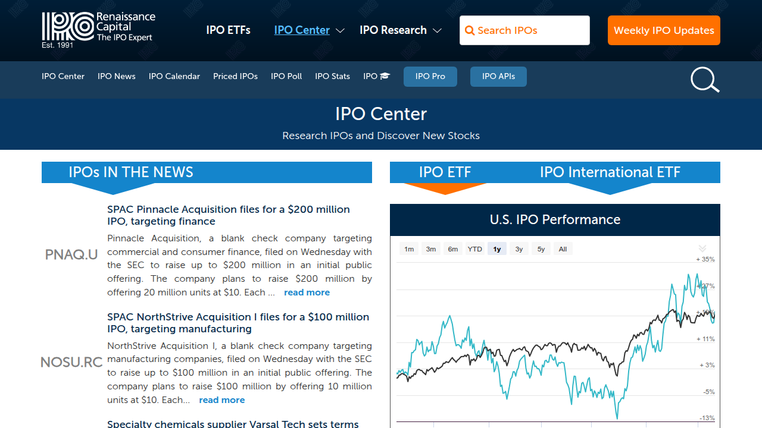Screen dimensions: 762x428
Task: Click the large magnifier search icon
Action: click(705, 80)
